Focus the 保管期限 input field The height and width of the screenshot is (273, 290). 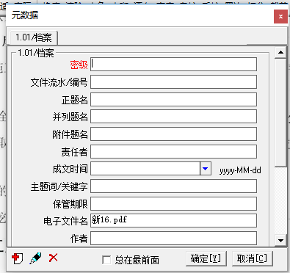pos(173,203)
